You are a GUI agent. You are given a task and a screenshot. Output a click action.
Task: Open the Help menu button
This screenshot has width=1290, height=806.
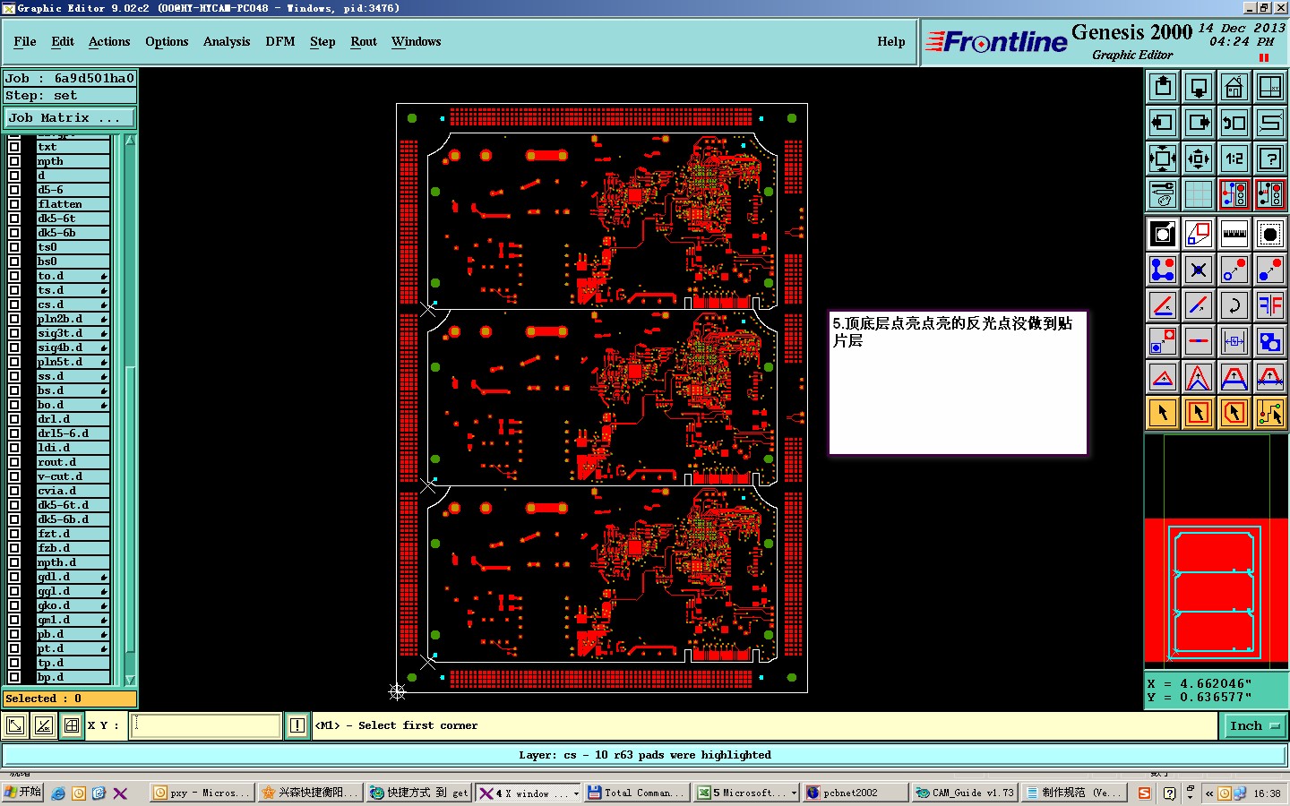891,41
